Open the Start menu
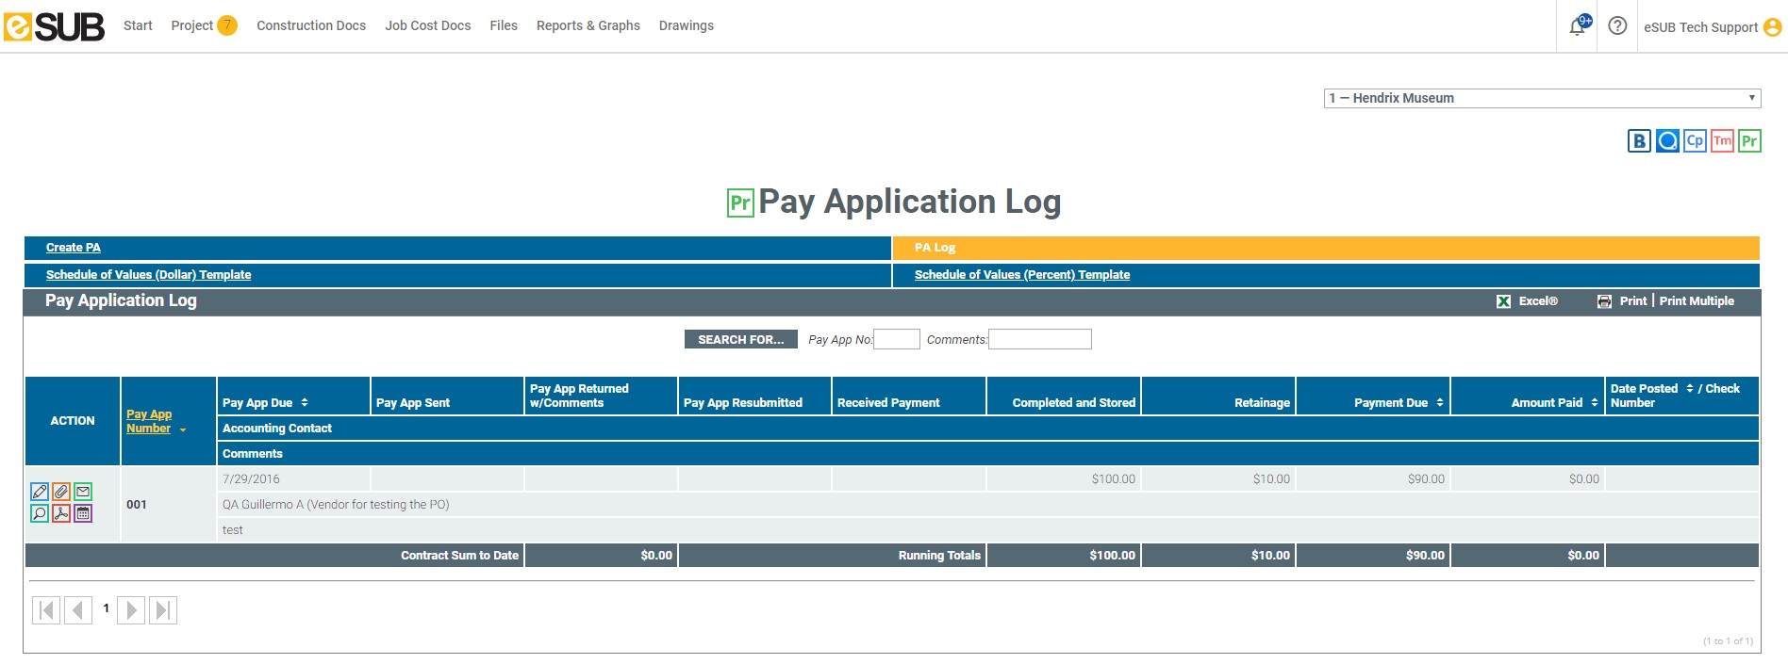 tap(138, 25)
